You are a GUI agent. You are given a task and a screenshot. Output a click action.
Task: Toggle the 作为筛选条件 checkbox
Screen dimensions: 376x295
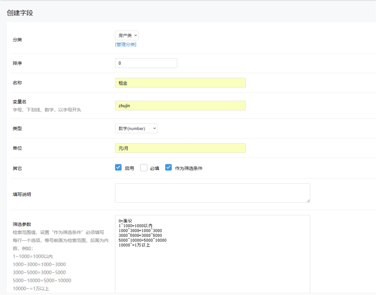coord(168,168)
